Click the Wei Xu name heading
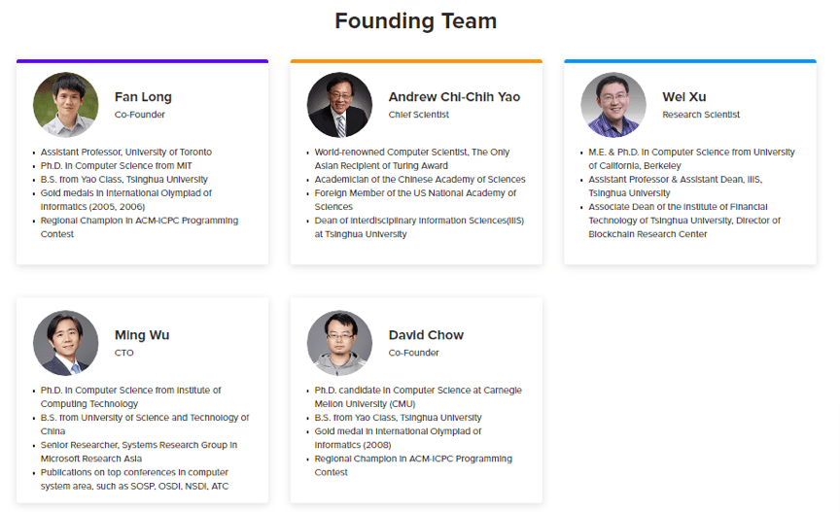The image size is (840, 512). [684, 97]
